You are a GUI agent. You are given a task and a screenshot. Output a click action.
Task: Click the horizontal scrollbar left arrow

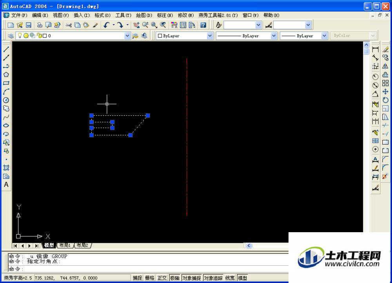tap(249, 245)
